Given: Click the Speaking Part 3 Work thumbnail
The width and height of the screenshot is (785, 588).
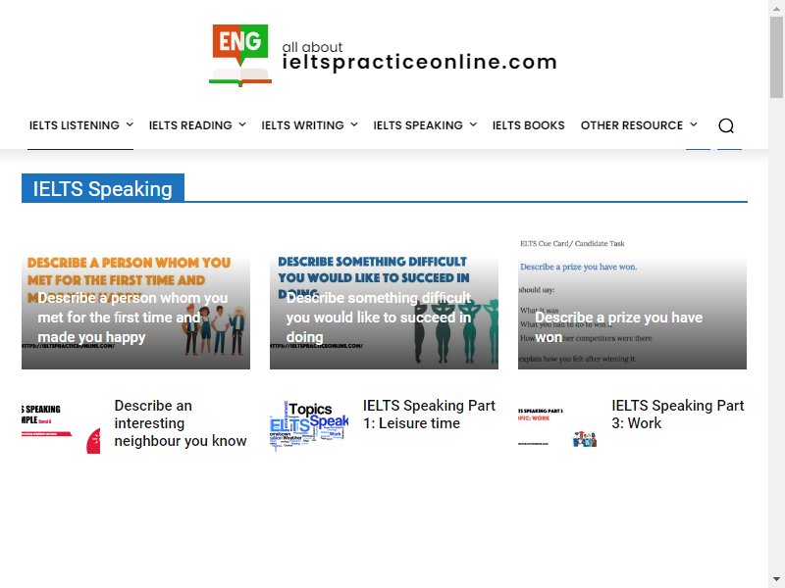Looking at the screenshot, I should (557, 426).
